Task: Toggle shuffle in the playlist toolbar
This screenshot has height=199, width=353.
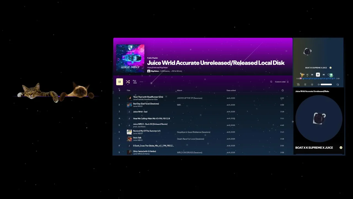Action: pyautogui.click(x=128, y=82)
